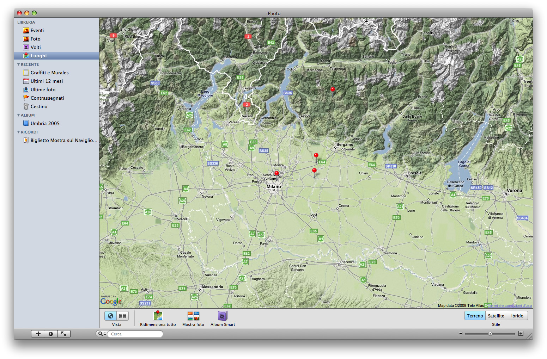The height and width of the screenshot is (359, 547).
Task: Select Ibrido map style
Action: tap(517, 316)
